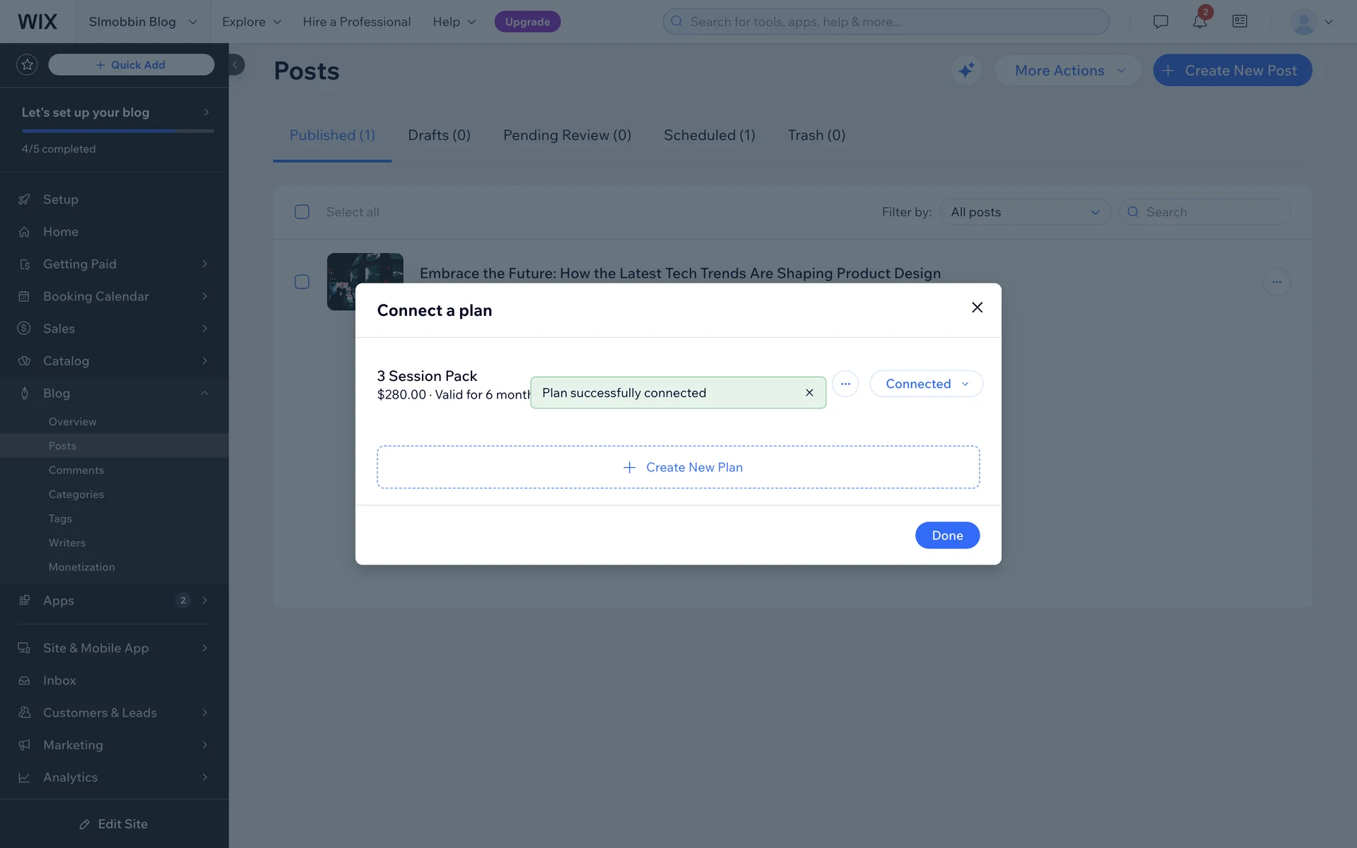Open the blog post's more actions menu

point(1276,282)
